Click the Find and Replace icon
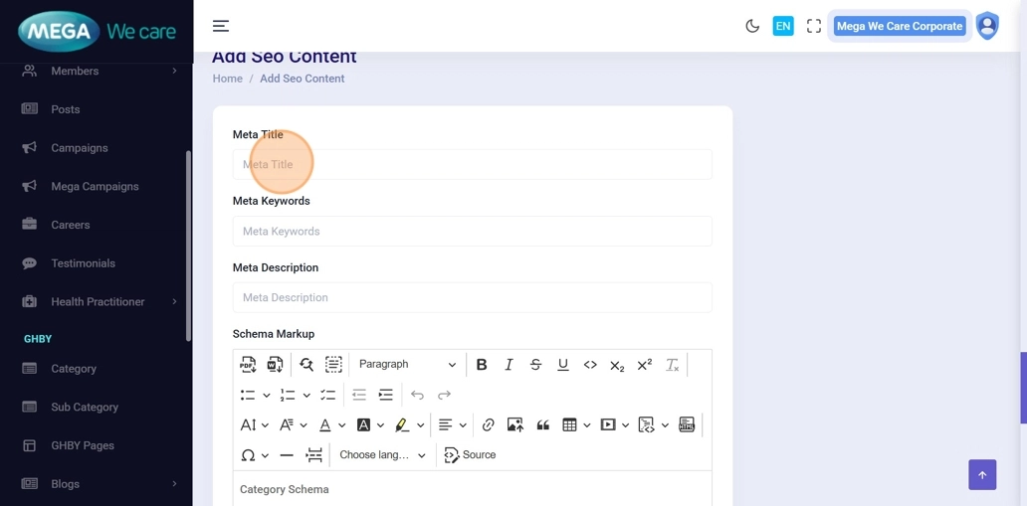1027x506 pixels. [x=307, y=365]
